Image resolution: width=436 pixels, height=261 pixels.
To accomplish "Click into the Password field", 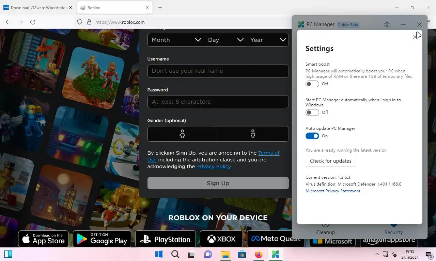I will point(218,102).
